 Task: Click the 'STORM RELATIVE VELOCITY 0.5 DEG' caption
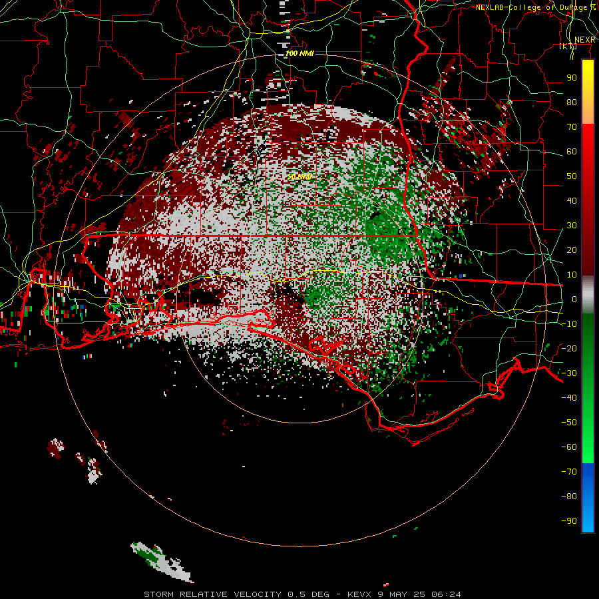(236, 594)
